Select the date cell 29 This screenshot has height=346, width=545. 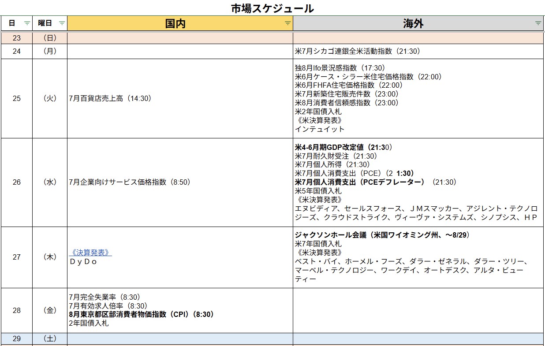coord(16,339)
